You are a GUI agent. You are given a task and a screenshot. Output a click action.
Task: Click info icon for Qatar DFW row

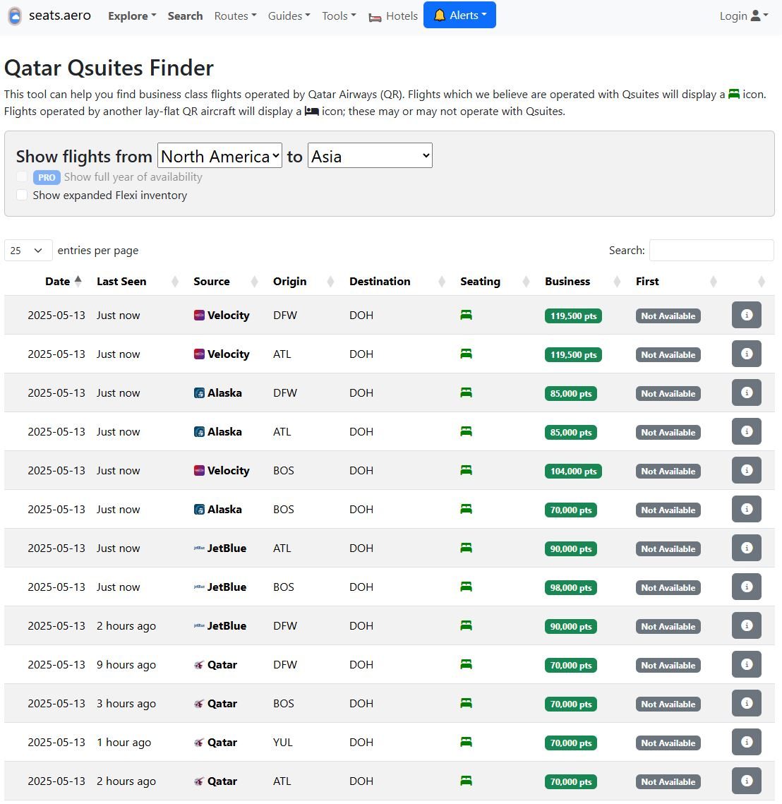(746, 665)
